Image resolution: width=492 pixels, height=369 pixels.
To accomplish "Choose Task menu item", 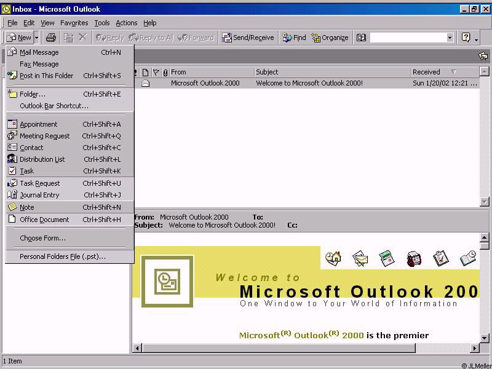I will click(69, 171).
